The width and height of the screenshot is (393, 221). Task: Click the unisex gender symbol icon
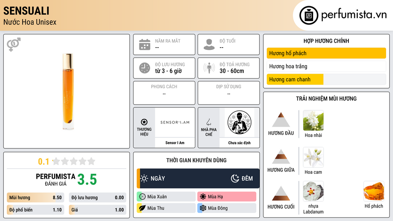13,45
